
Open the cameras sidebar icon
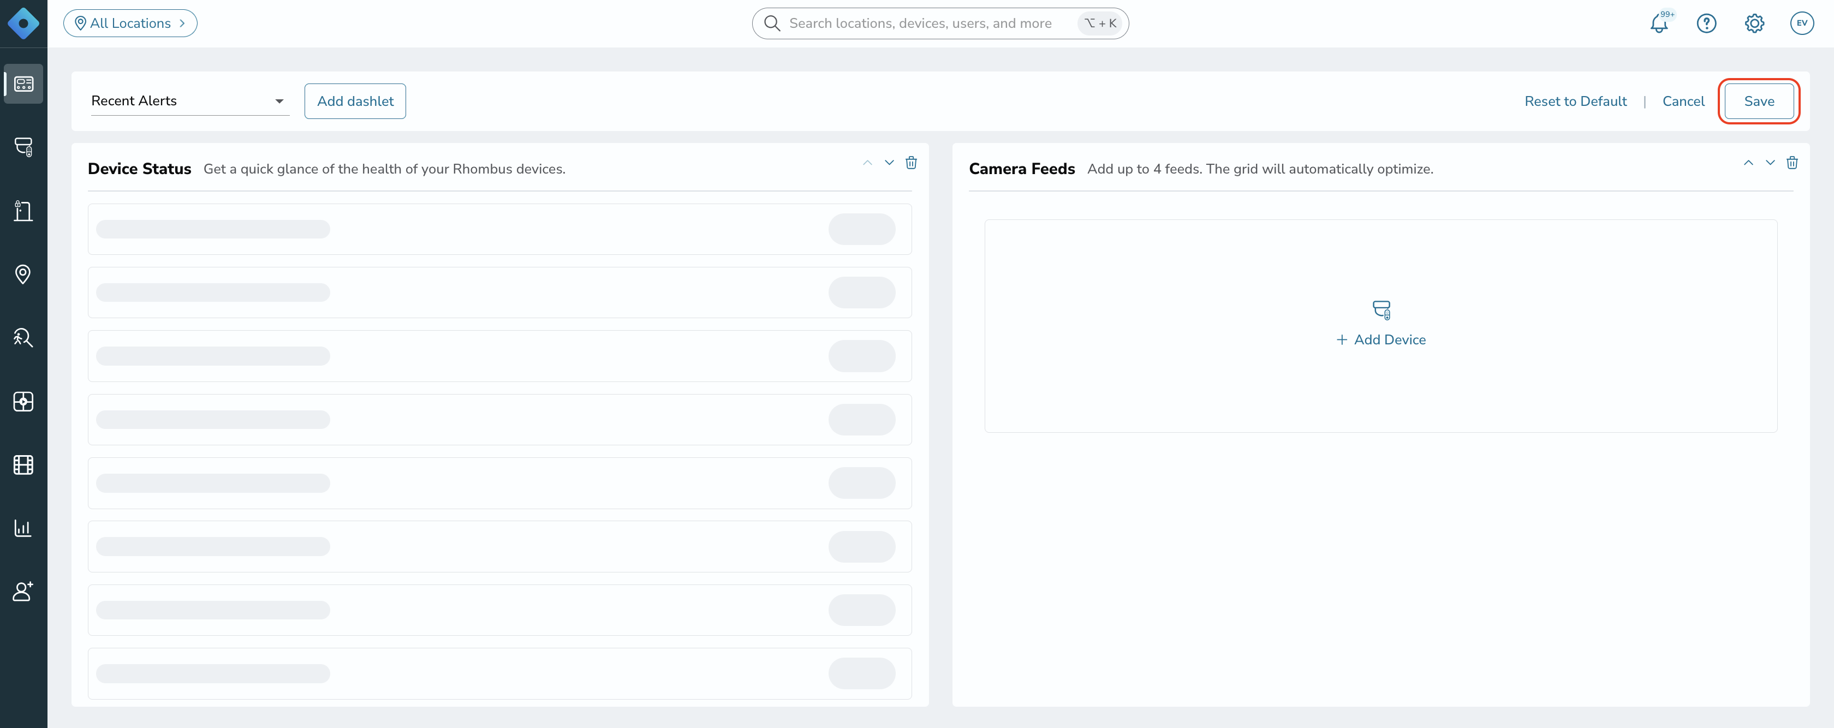point(23,147)
